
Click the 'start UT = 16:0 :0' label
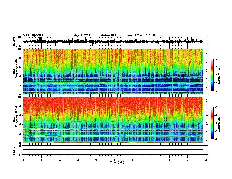(141, 35)
